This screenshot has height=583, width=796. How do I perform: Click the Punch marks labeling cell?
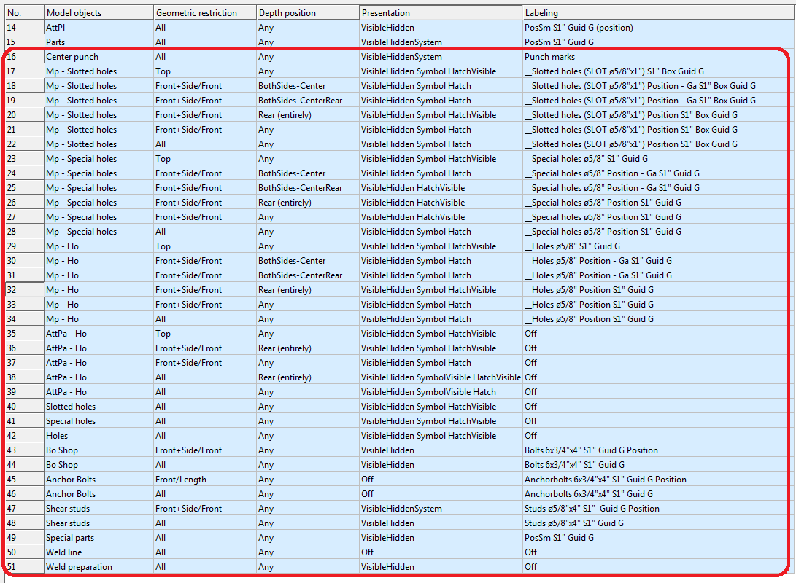point(658,57)
